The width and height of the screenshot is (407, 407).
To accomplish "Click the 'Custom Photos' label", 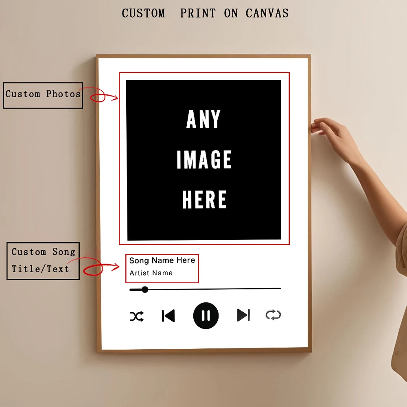I will 43,95.
